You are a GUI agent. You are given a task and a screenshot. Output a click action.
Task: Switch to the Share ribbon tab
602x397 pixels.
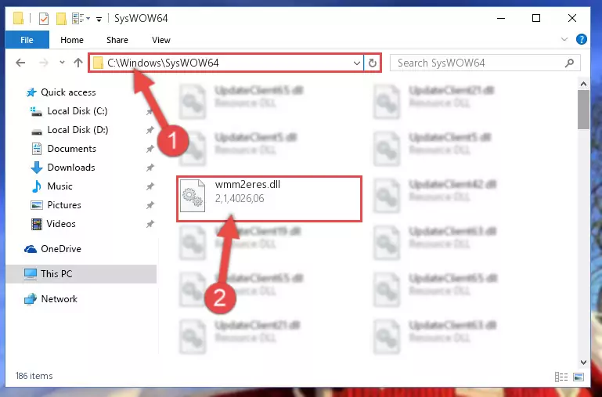pyautogui.click(x=117, y=40)
